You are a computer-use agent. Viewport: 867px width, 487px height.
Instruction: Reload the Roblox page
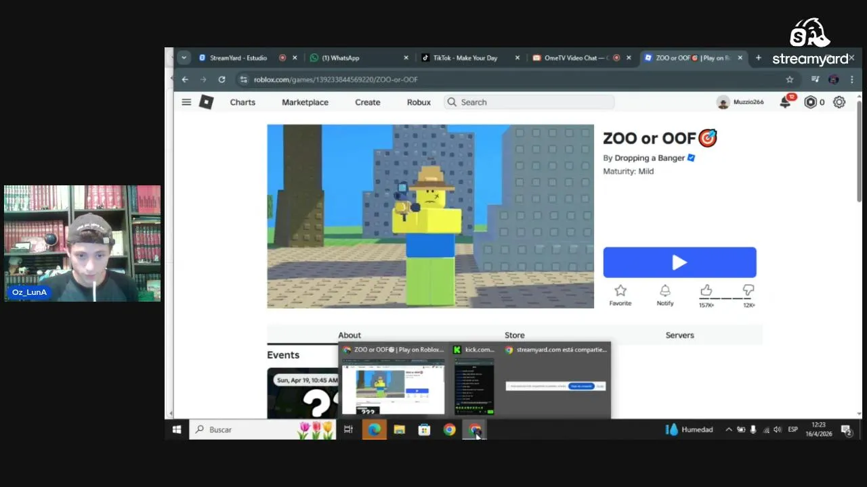[x=221, y=79]
